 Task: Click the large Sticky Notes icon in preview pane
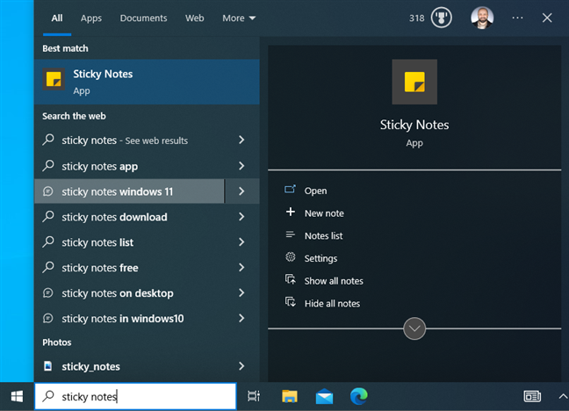[414, 82]
